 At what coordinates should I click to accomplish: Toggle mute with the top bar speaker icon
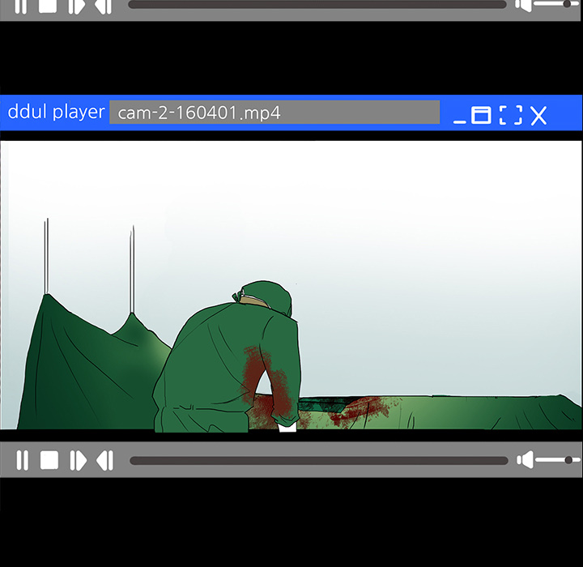tap(524, 6)
